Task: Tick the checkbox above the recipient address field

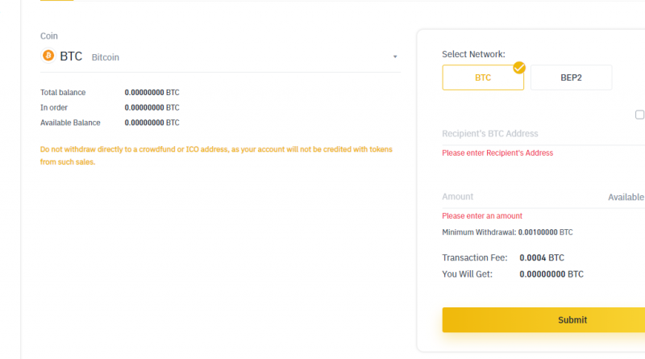Action: coord(639,115)
